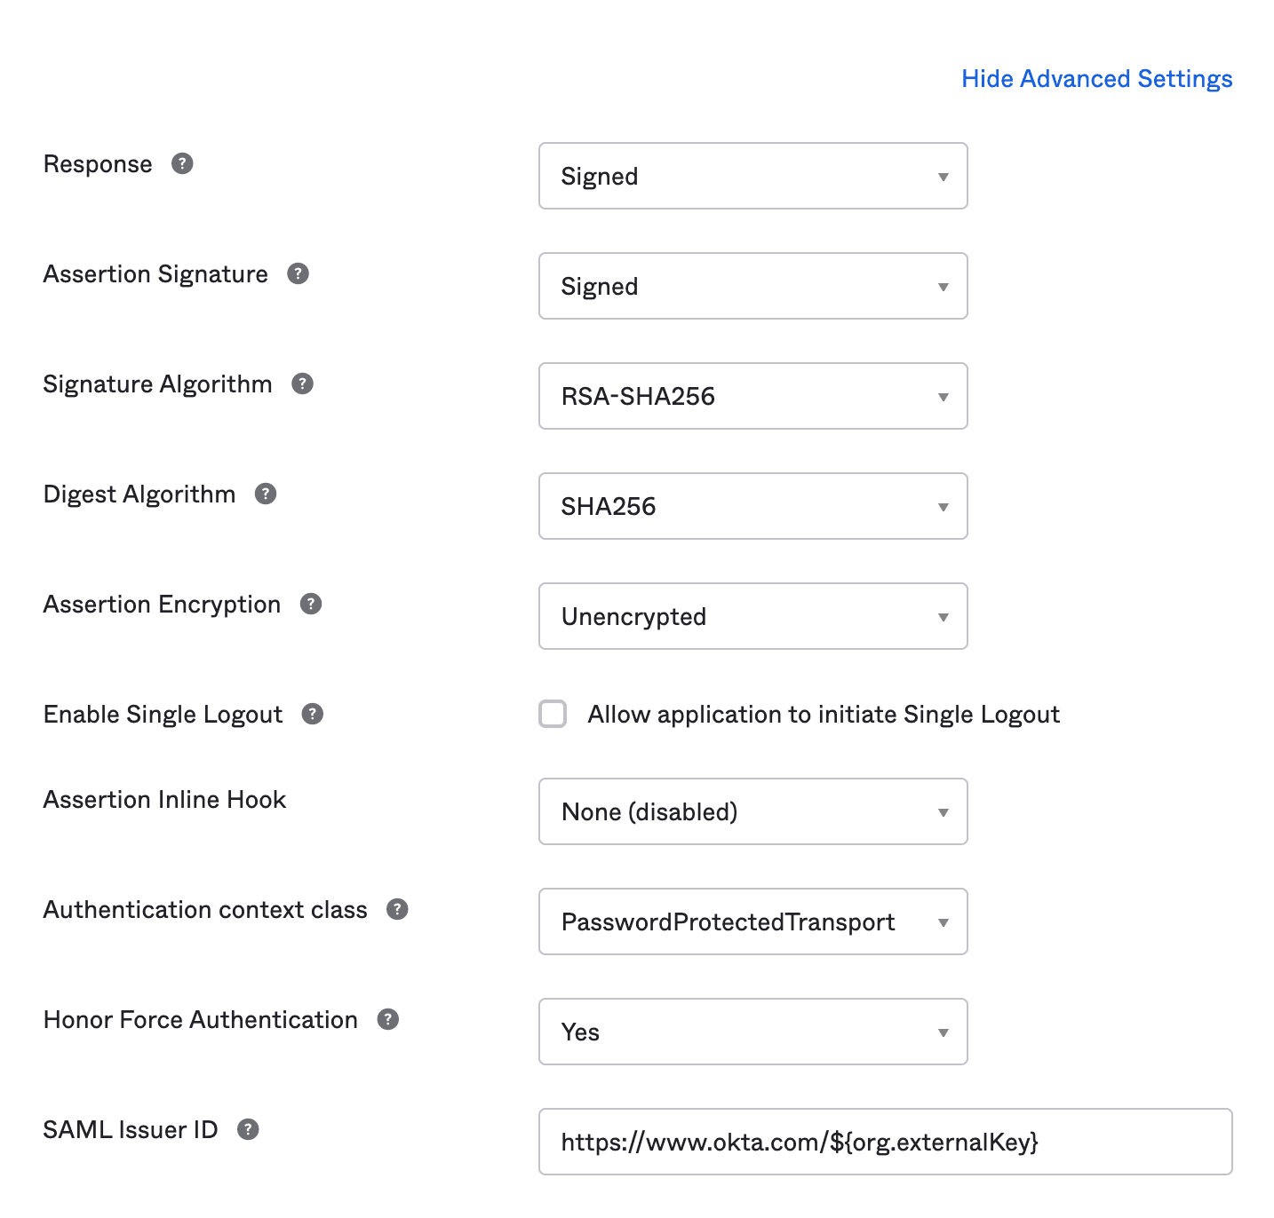Select the SAML Issuer ID text field
This screenshot has height=1218, width=1274.
click(884, 1142)
